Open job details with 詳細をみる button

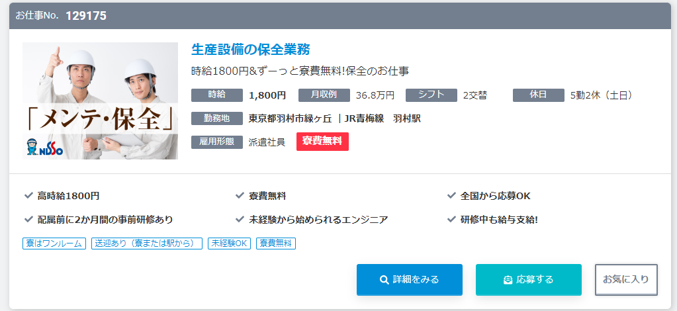[x=409, y=280]
